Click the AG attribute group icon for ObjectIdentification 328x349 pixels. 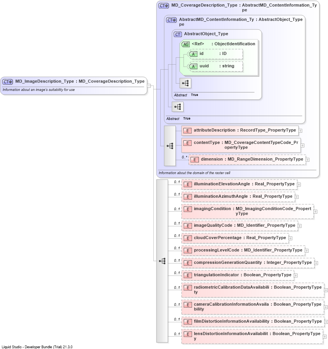[x=185, y=44]
